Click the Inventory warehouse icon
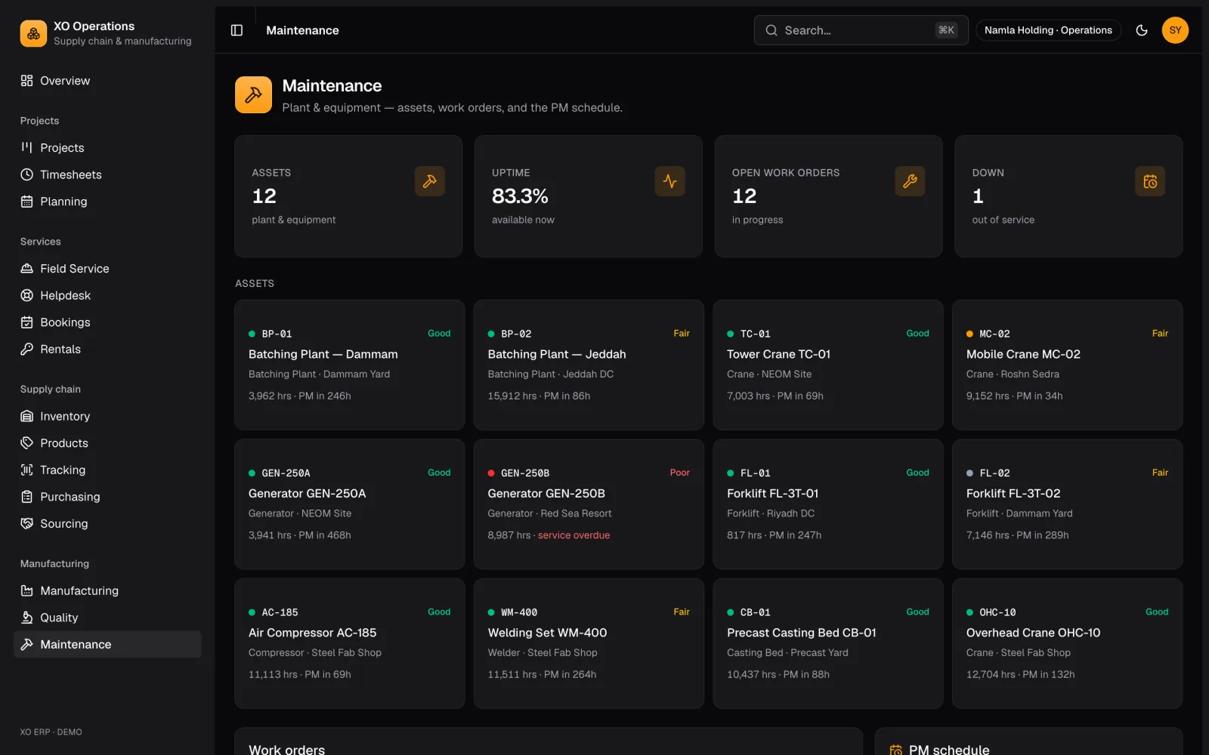 coord(27,416)
